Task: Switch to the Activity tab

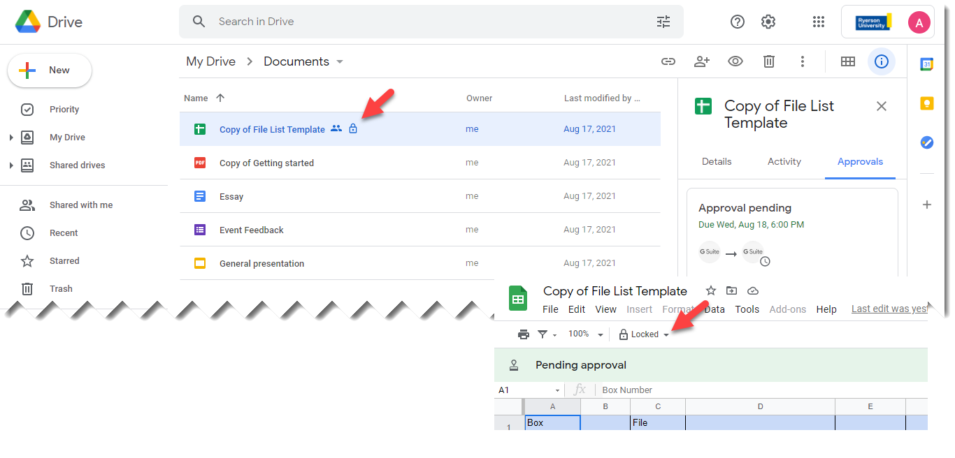Action: coord(784,161)
